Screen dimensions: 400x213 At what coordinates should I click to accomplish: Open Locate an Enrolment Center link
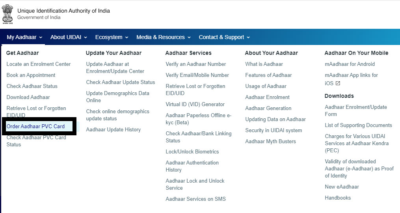tap(39, 64)
